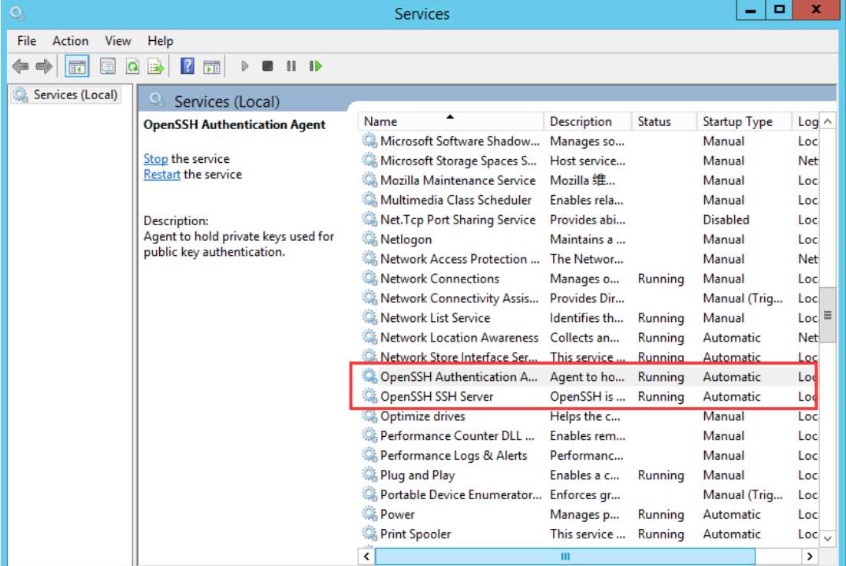Click gear icon of Network Connections
Viewport: 846px width, 566px height.
coord(369,278)
